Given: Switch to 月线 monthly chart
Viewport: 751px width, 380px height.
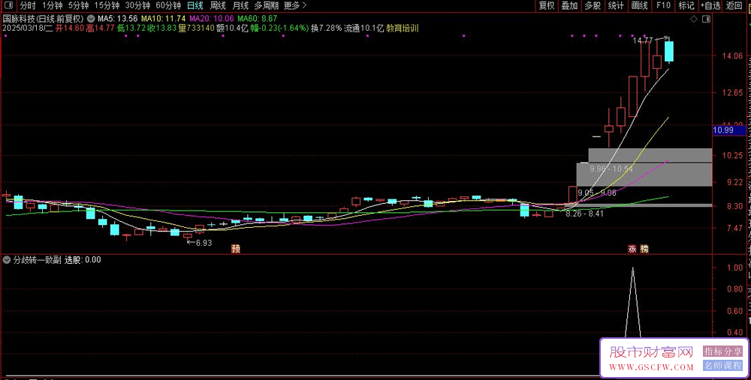Looking at the screenshot, I should click(240, 6).
